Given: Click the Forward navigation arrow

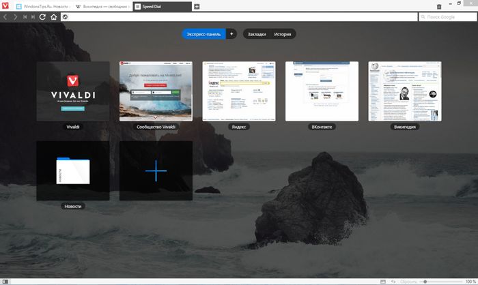Looking at the screenshot, I should [x=15, y=16].
